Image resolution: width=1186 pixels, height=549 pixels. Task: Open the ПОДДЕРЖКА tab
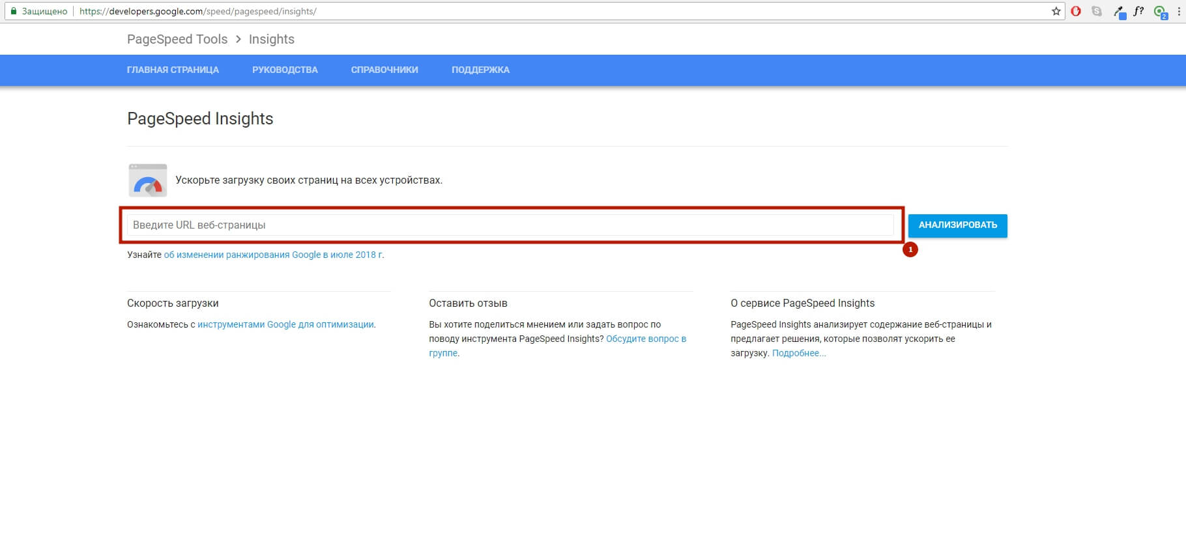[480, 70]
